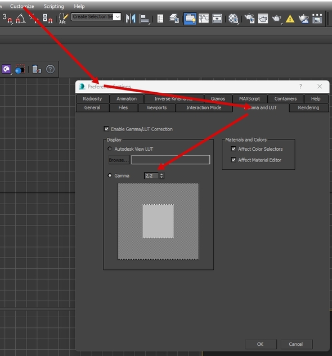Toggle Affect Material Editor checkbox
The height and width of the screenshot is (356, 332).
tap(234, 160)
